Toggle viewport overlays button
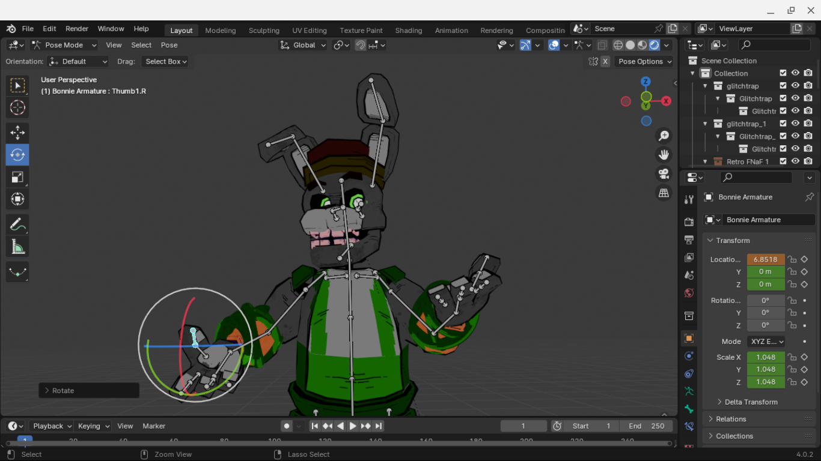 click(554, 45)
